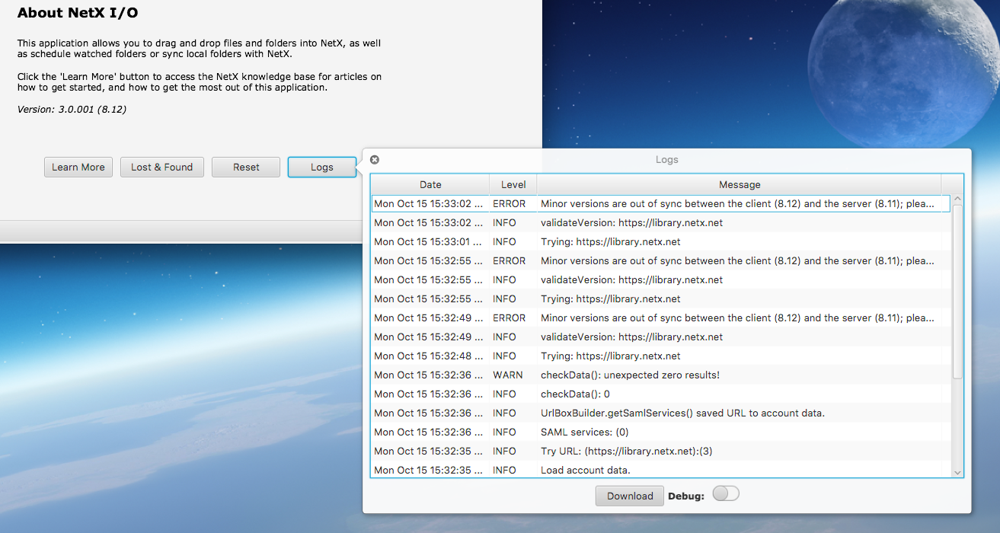The width and height of the screenshot is (1000, 533).
Task: Open Lost & Found
Action: (x=162, y=168)
